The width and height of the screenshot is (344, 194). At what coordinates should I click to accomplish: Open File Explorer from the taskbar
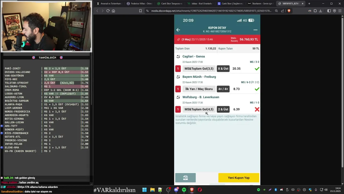(152, 190)
